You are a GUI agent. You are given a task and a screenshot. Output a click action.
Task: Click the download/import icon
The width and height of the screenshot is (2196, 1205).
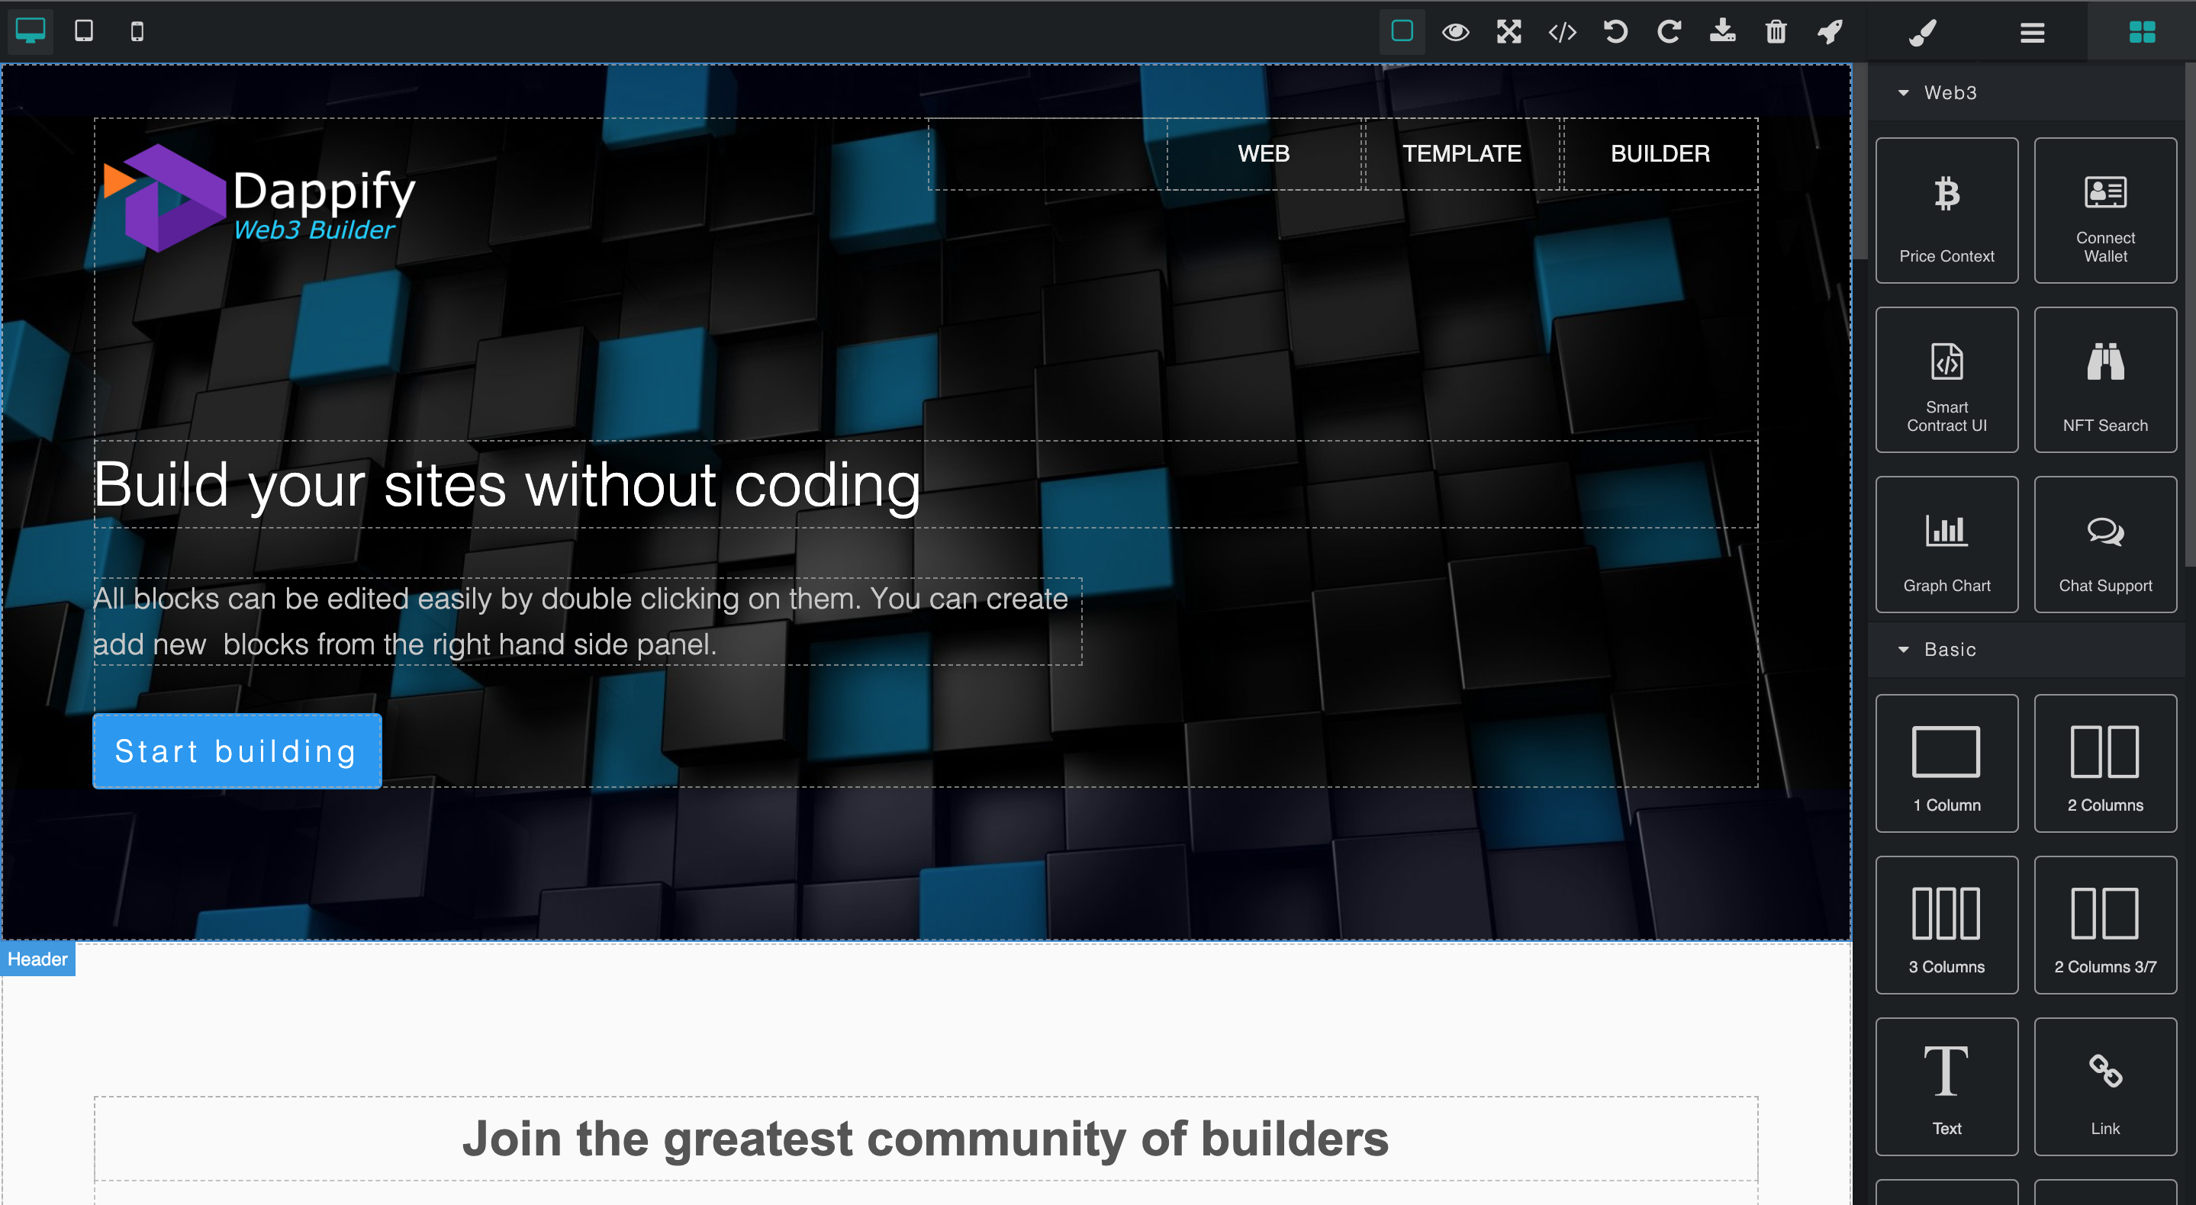pos(1722,31)
